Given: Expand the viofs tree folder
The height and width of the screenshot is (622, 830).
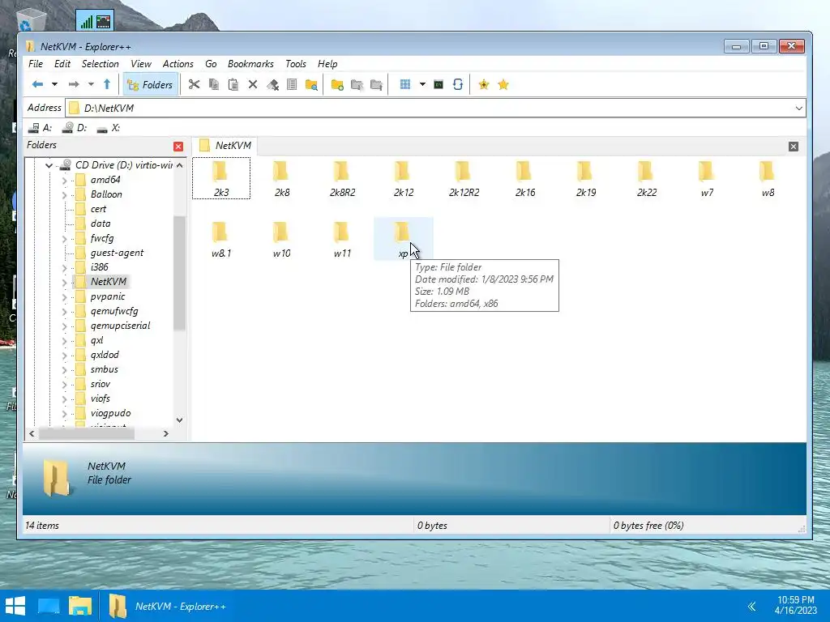Looking at the screenshot, I should pos(65,399).
